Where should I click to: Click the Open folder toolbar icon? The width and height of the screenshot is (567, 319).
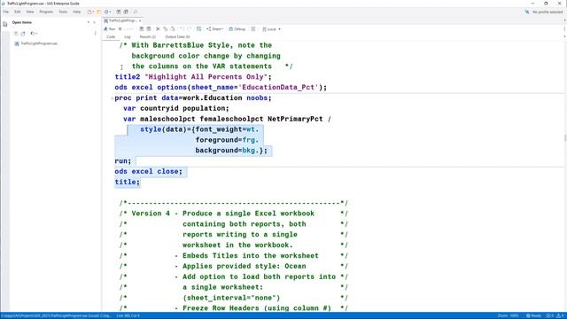coord(98,12)
